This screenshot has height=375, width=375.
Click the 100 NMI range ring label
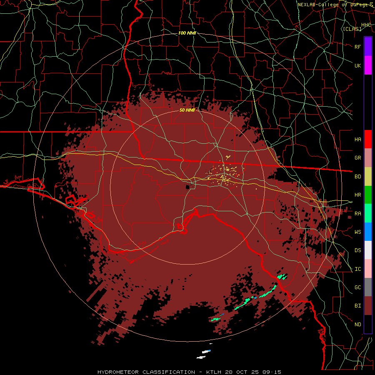click(187, 33)
